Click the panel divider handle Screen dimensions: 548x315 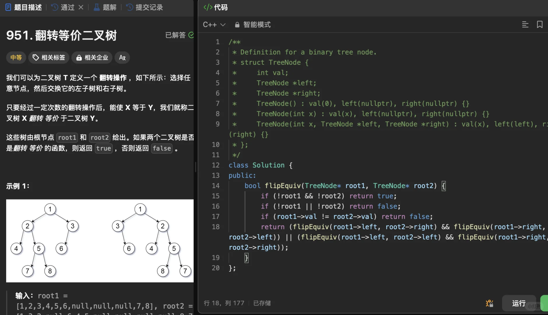195,167
